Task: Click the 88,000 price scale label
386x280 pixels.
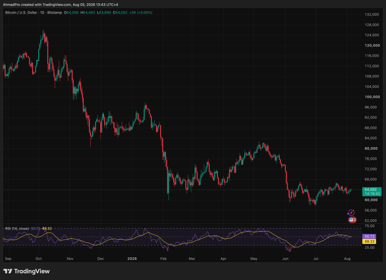Action: [x=371, y=128]
